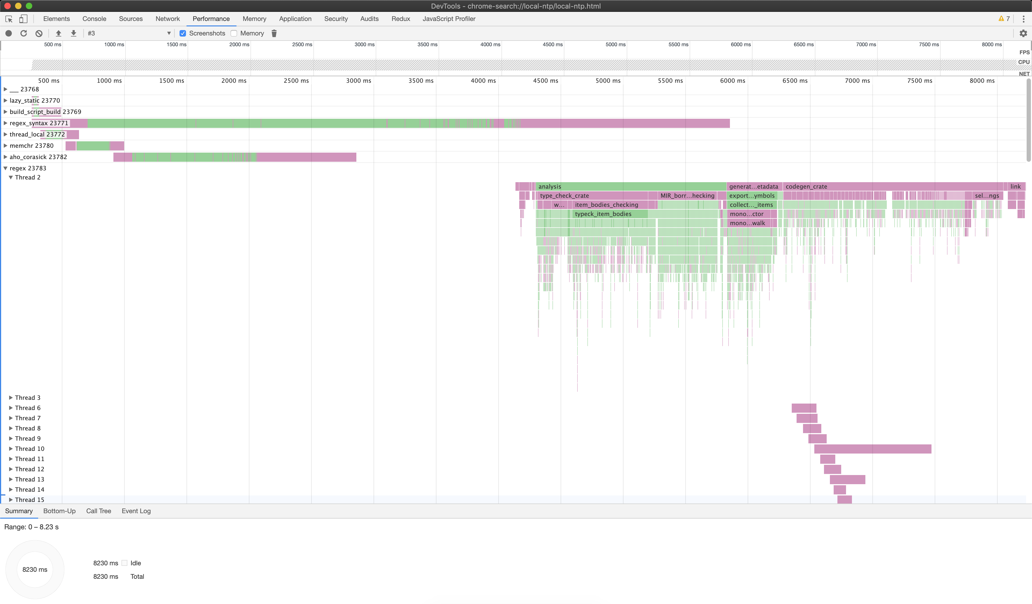Switch to the Network tab

(167, 19)
